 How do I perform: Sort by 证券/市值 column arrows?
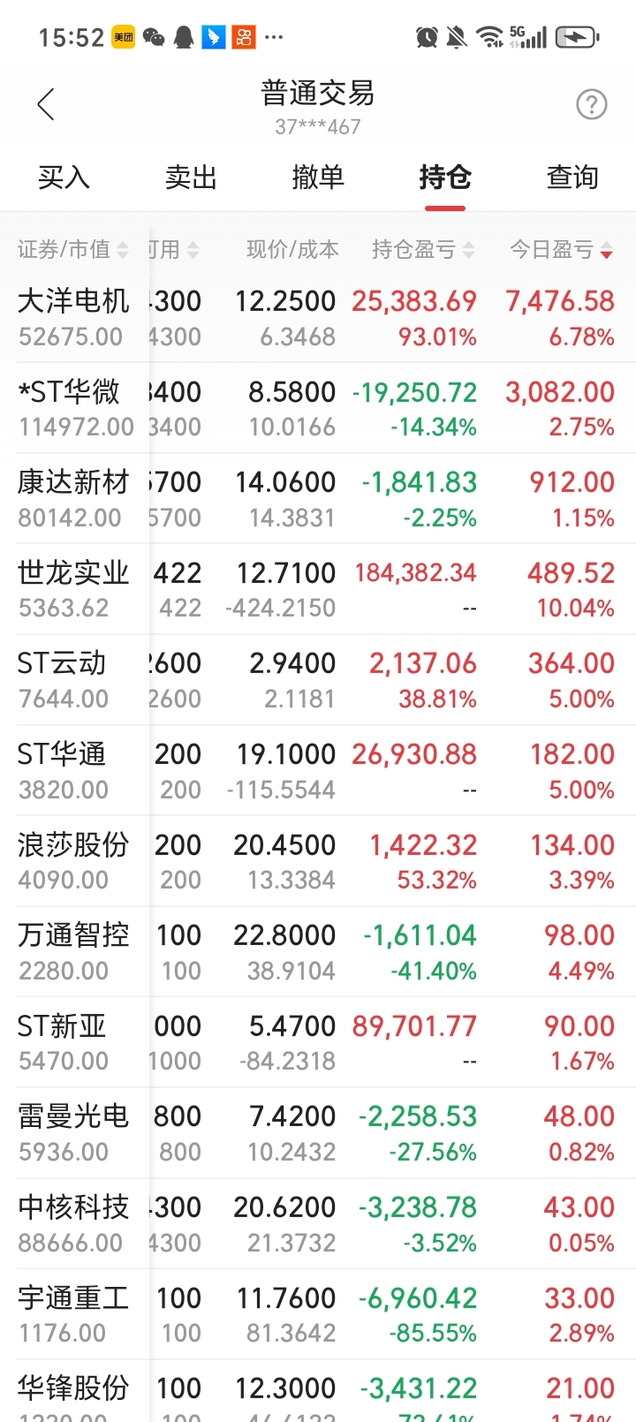123,250
